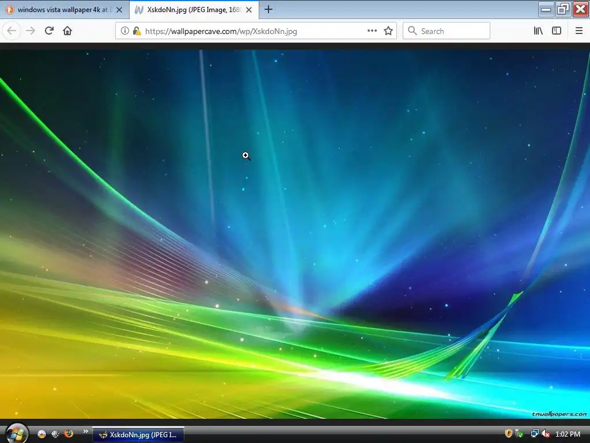Screen dimensions: 590x443
Task: Select the XskdoNn.jpg JPEG Image tab
Action: pyautogui.click(x=194, y=10)
